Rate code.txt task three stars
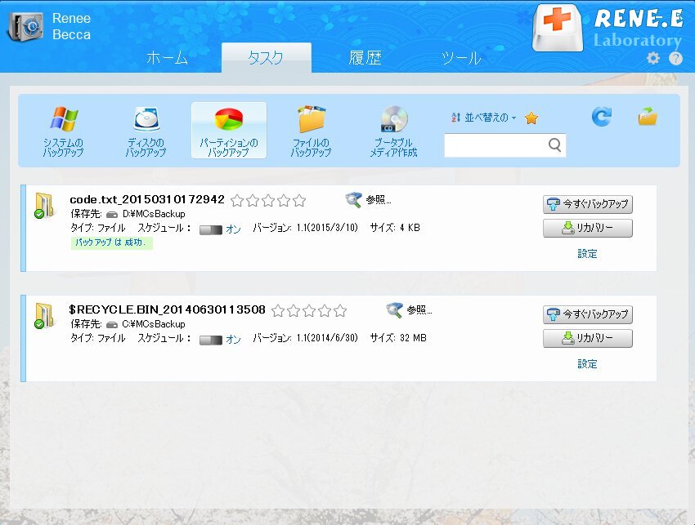695x525 pixels. [x=268, y=201]
